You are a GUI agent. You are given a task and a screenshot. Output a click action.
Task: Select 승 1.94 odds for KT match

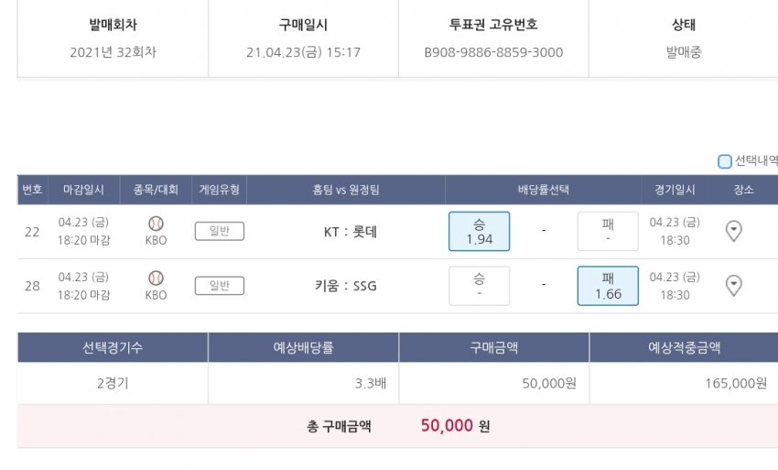coord(479,231)
